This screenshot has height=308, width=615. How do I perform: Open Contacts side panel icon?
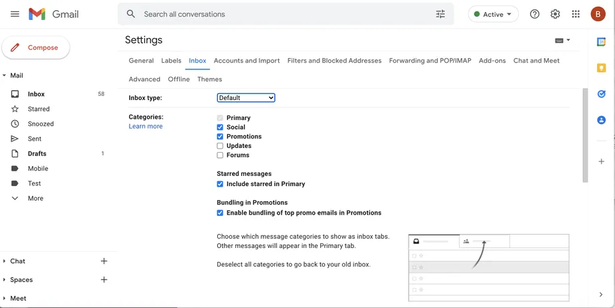point(601,120)
